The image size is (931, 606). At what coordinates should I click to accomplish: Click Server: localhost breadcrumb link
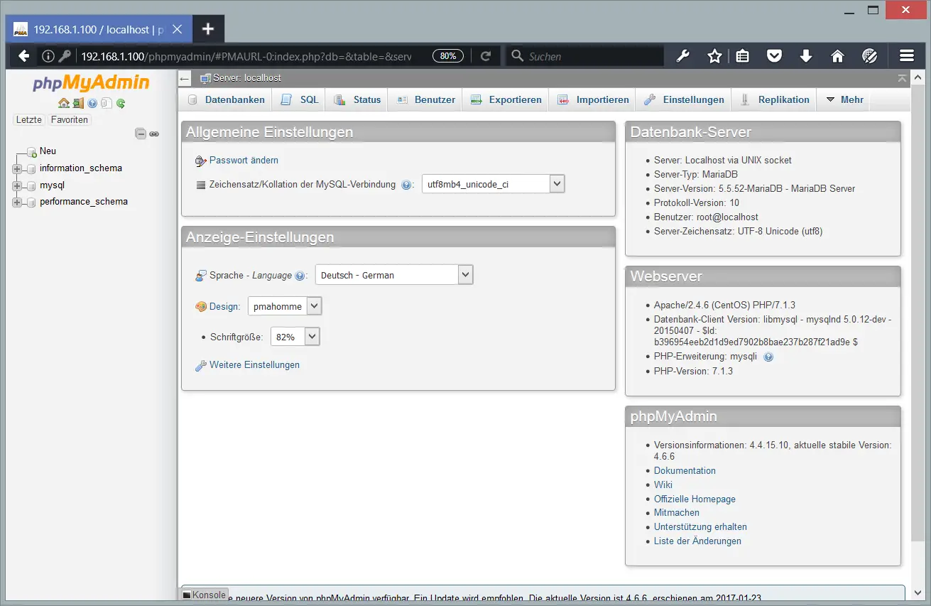(x=246, y=78)
